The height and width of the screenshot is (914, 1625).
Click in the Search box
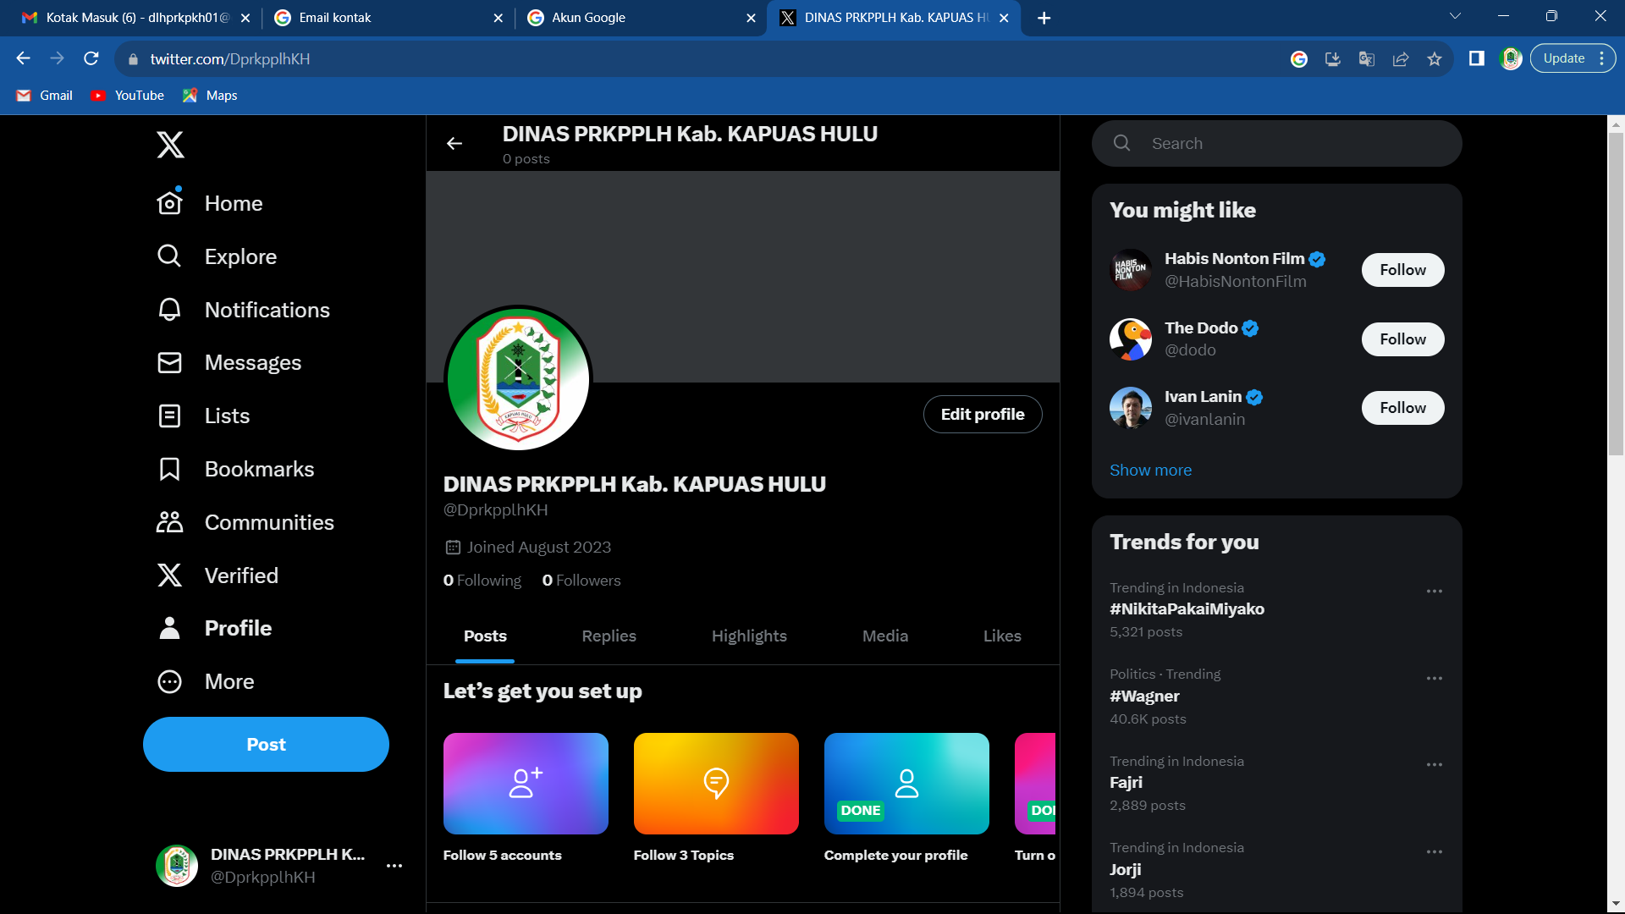click(x=1277, y=143)
